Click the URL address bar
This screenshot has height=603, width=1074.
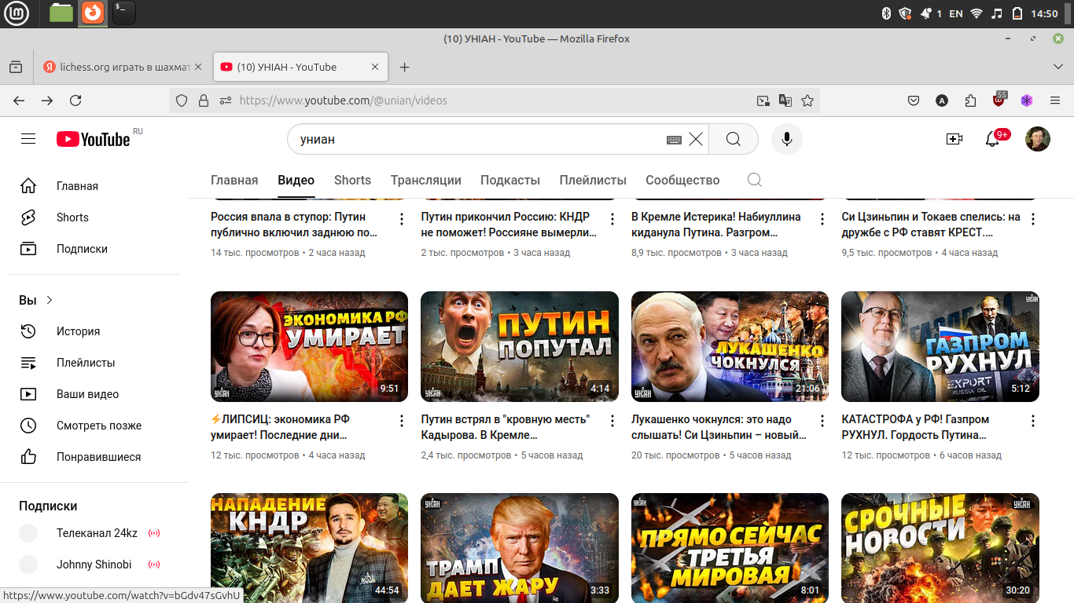tap(495, 100)
